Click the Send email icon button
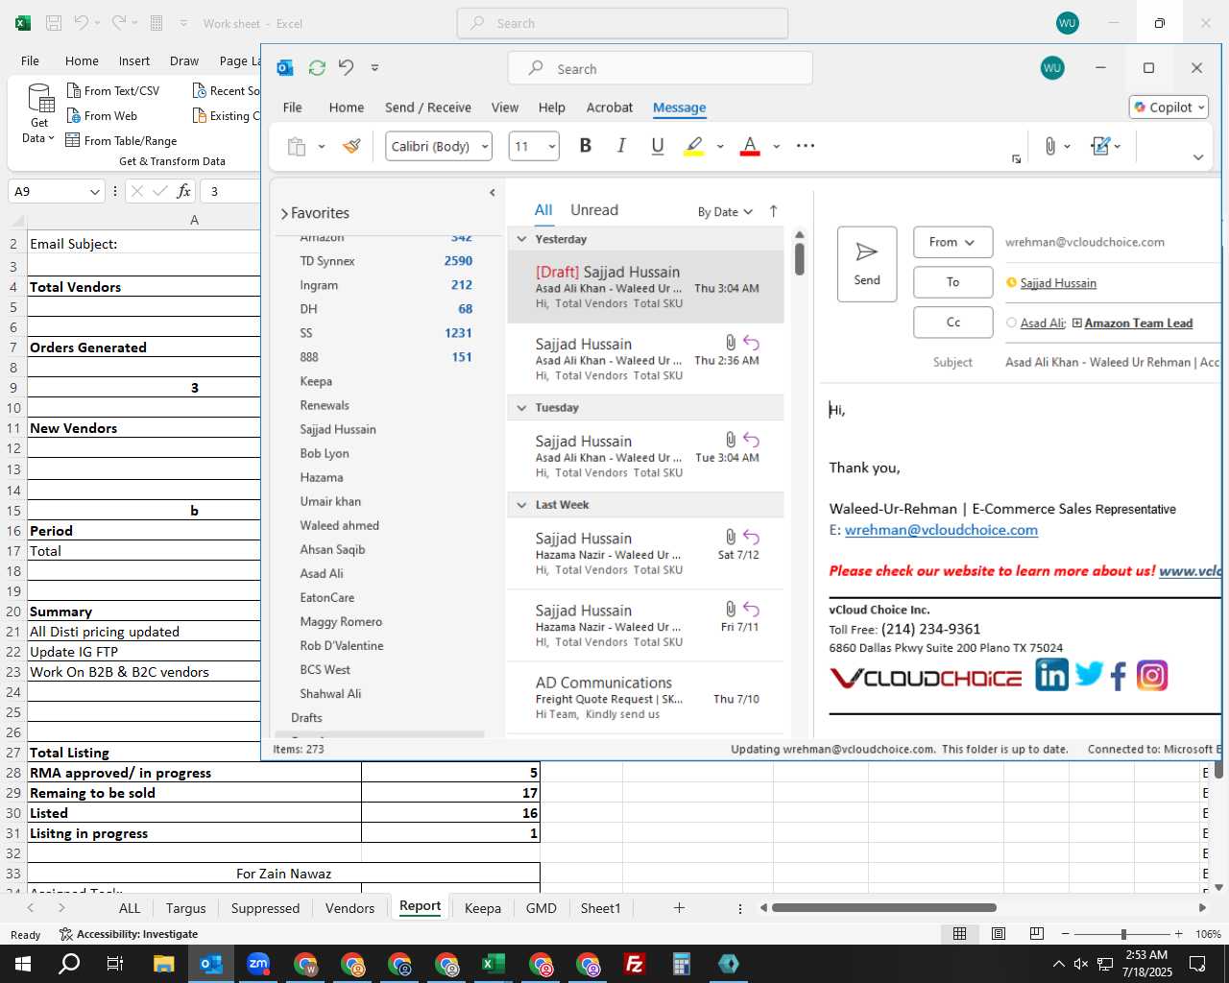 (x=867, y=264)
